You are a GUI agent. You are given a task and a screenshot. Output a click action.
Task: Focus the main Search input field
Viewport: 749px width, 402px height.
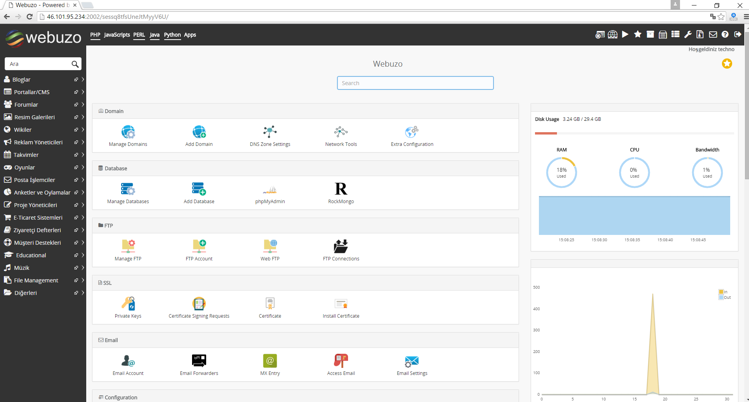click(x=415, y=83)
